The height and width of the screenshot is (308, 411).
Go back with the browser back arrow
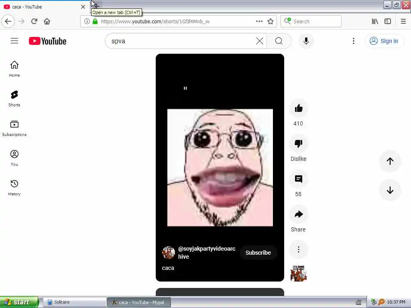(8, 21)
